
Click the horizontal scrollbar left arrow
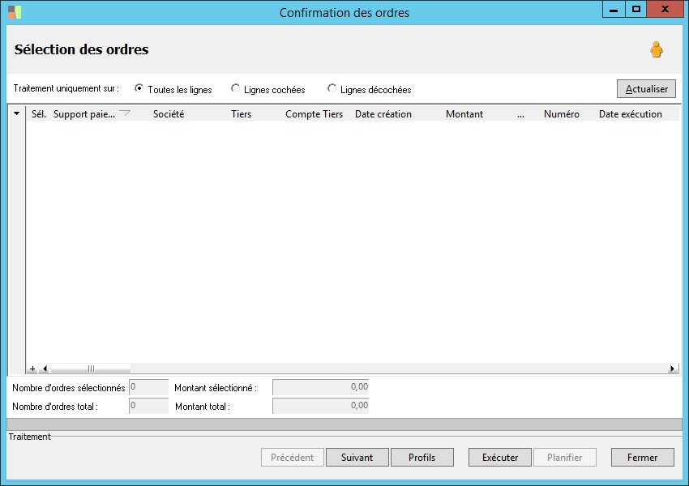[45, 369]
